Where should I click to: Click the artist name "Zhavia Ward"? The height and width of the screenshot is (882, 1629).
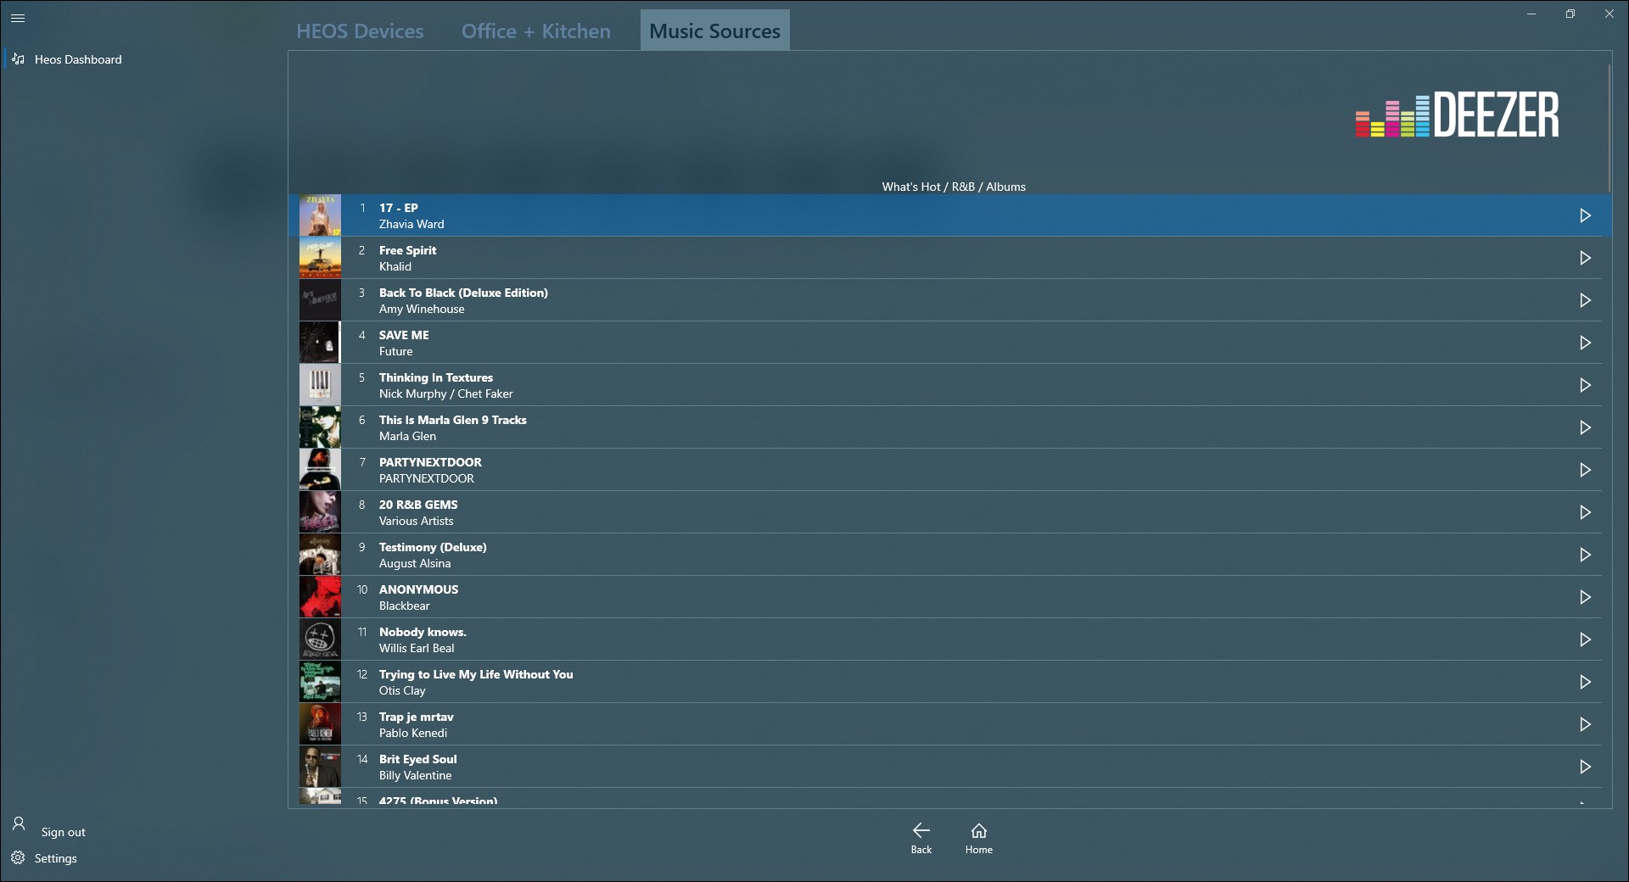411,224
